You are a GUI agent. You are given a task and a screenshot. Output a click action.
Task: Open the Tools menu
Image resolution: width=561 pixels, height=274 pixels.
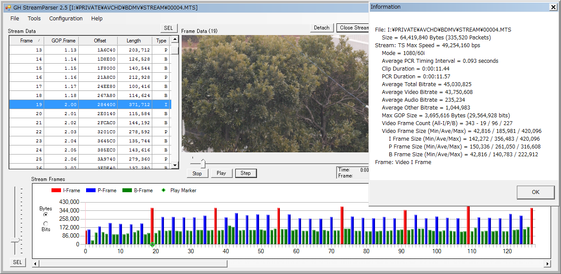[x=34, y=19]
